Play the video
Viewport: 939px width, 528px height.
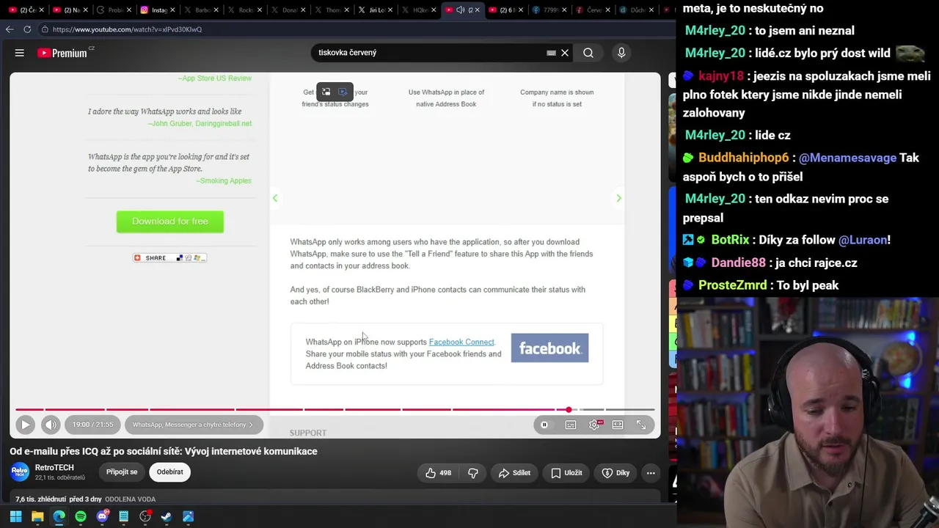[x=25, y=425]
